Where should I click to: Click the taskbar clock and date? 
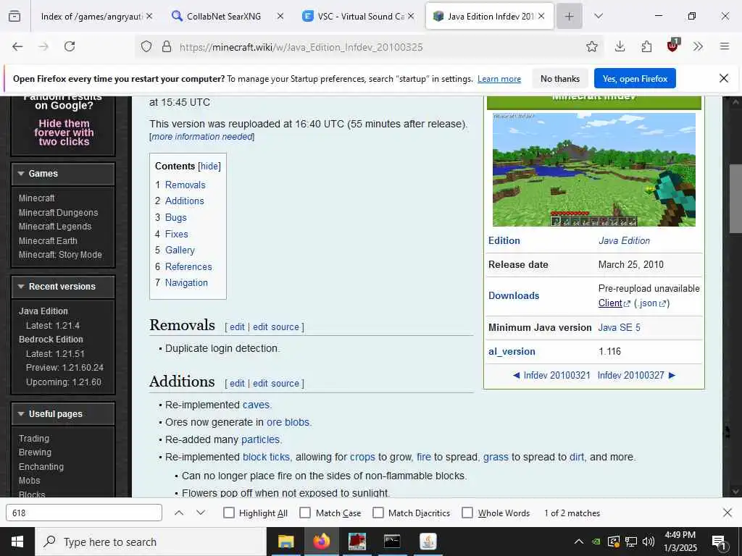pyautogui.click(x=680, y=542)
